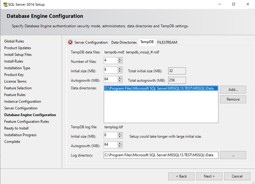
Task: Browse for log directory with ellipsis button
Action: point(233,155)
